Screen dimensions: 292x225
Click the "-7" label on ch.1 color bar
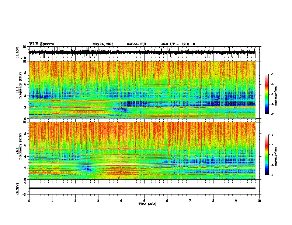click(272, 114)
